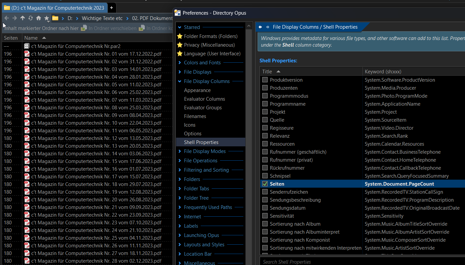The width and height of the screenshot is (465, 265).
Task: Select file Nr. 05 vom 11.02.2023.pdf
Action: pyautogui.click(x=96, y=84)
